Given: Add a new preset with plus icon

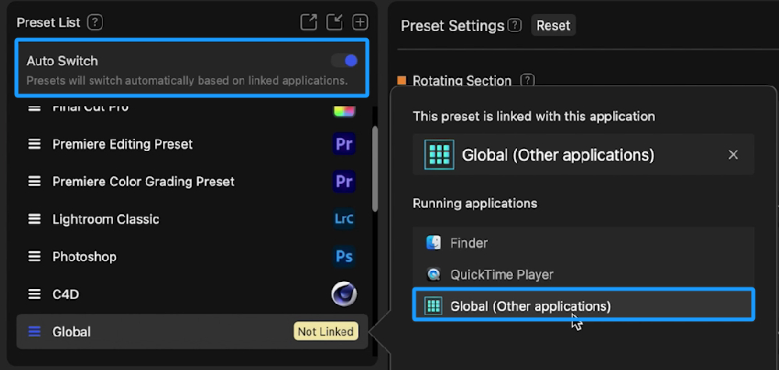Looking at the screenshot, I should [x=360, y=23].
